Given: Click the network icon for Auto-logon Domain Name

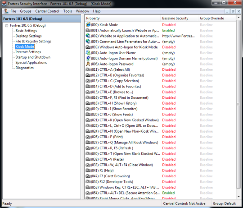Looking at the screenshot, I should click(88, 58).
